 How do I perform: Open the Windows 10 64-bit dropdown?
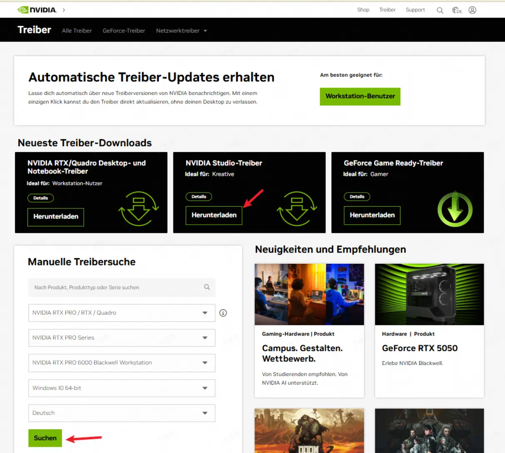(x=122, y=388)
